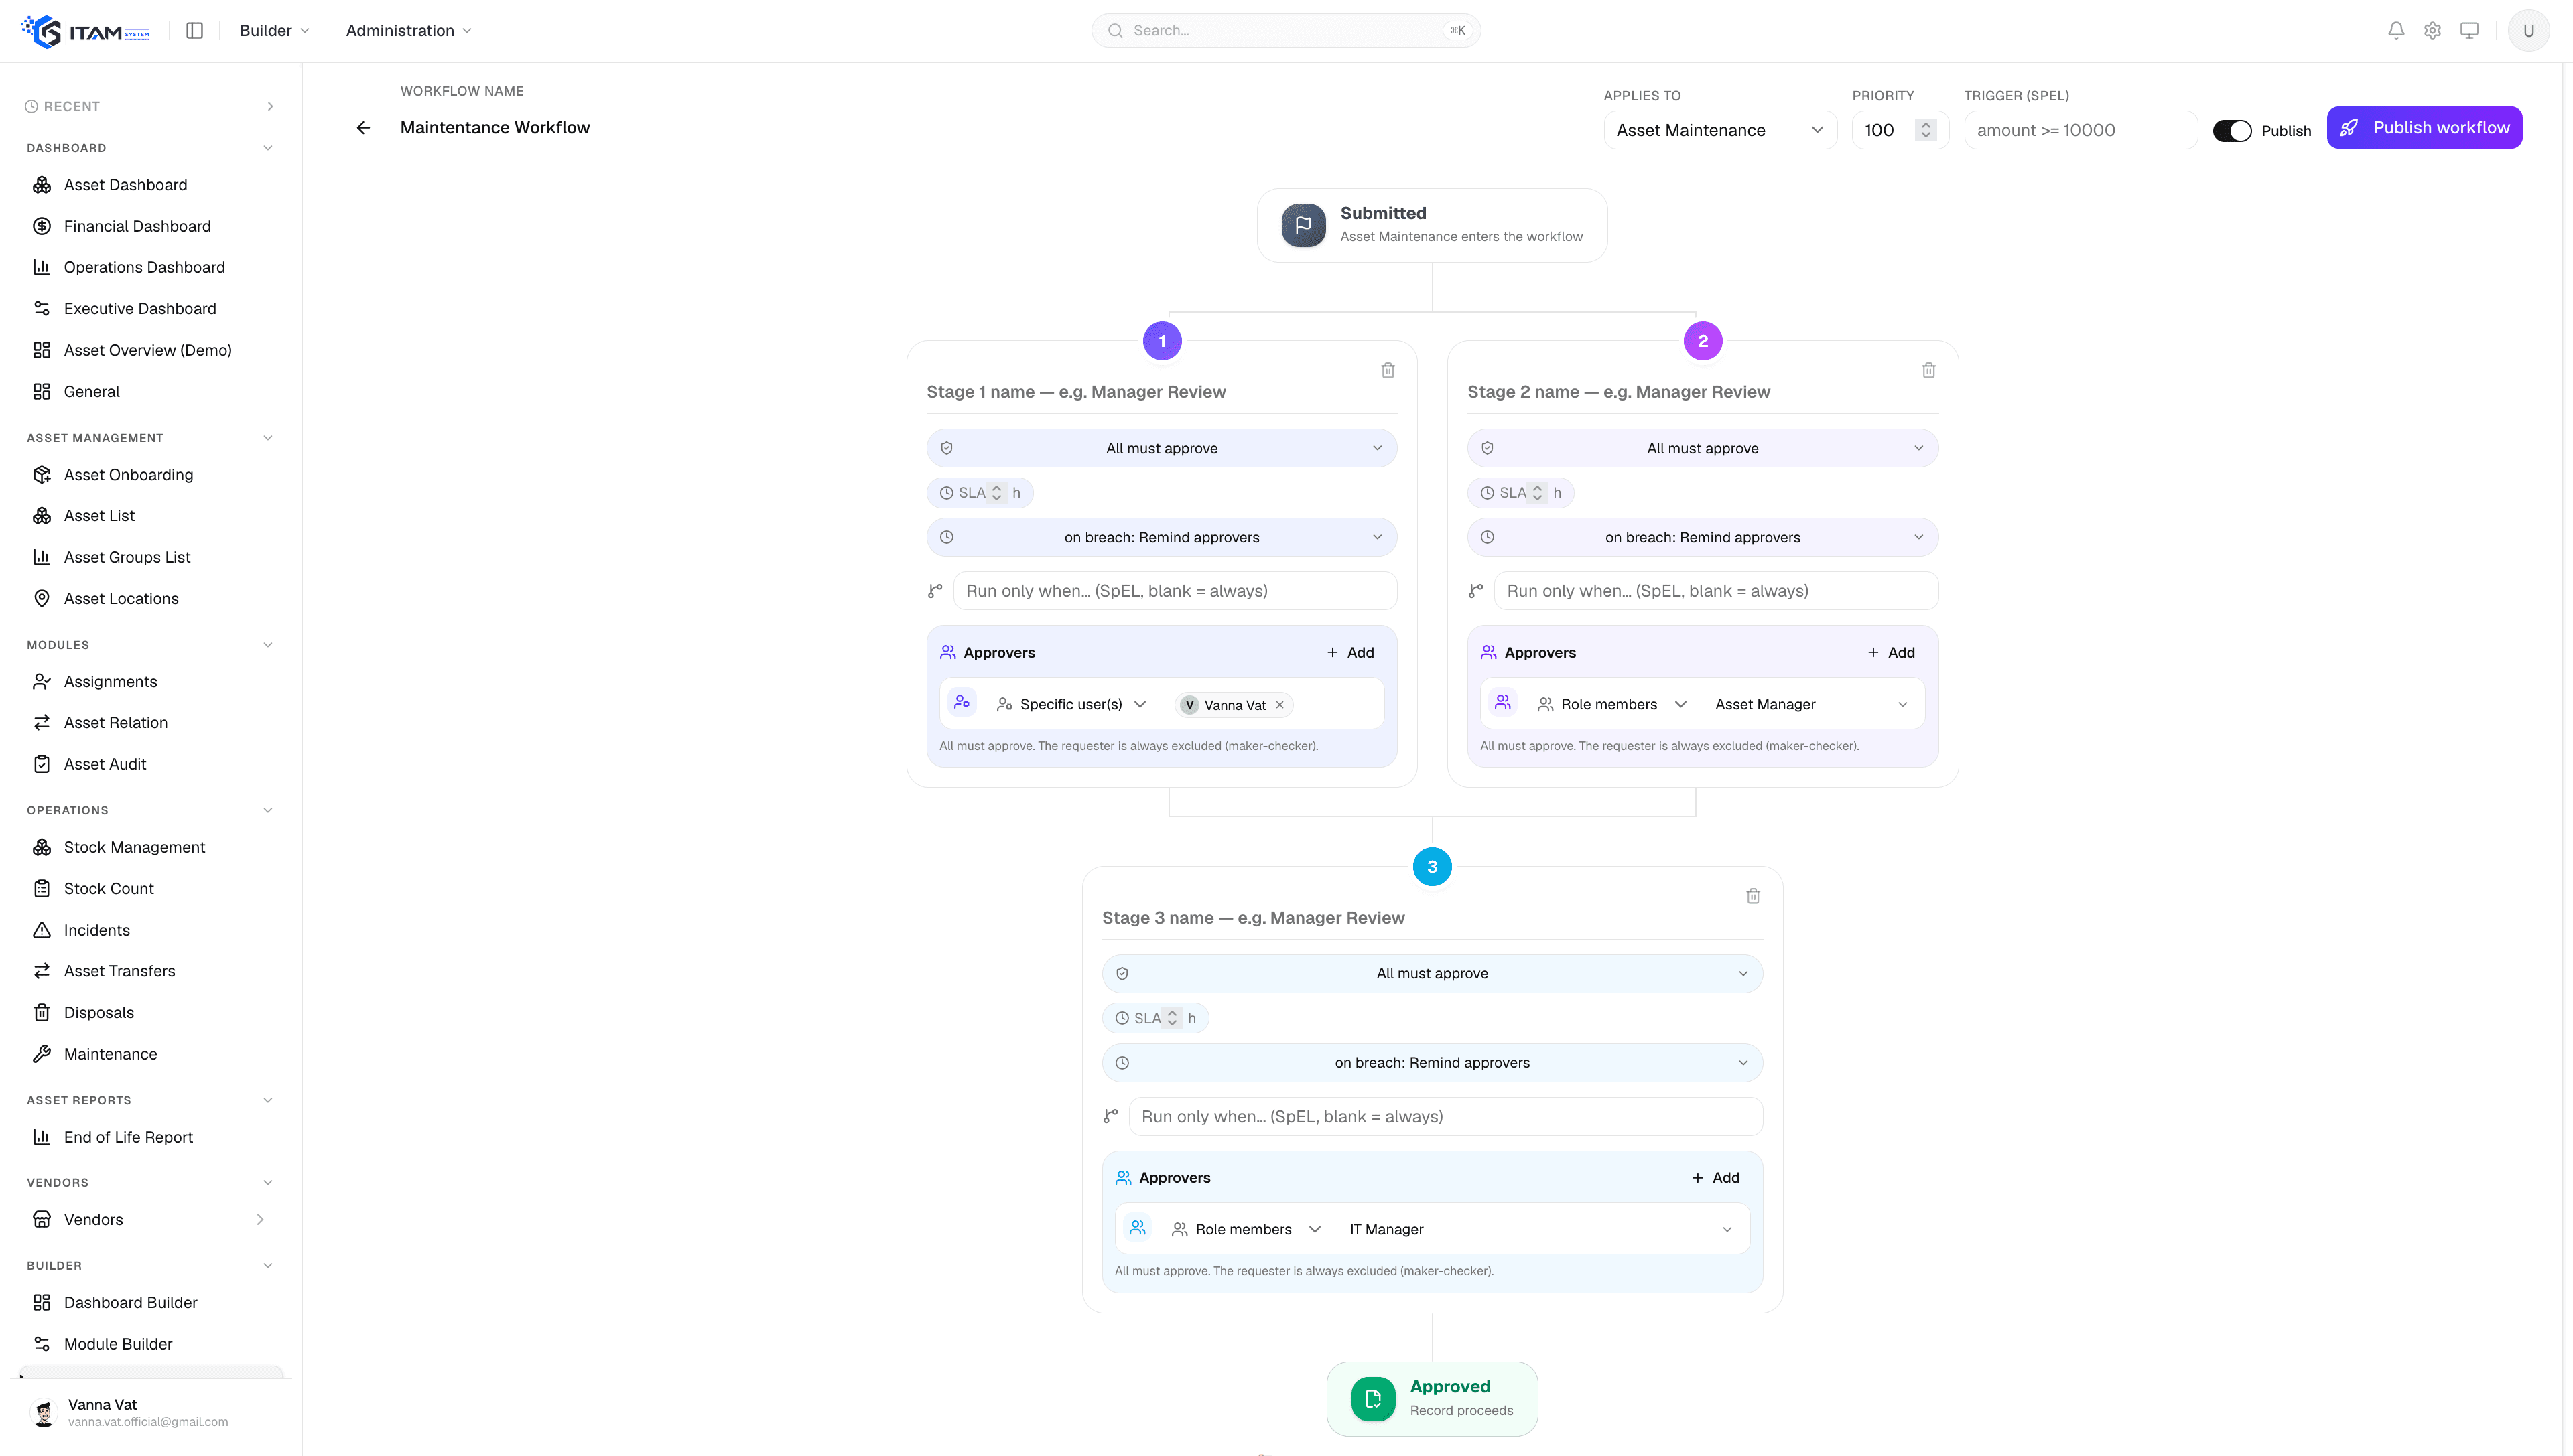
Task: Delete Stage 2 with trash icon
Action: [1928, 370]
